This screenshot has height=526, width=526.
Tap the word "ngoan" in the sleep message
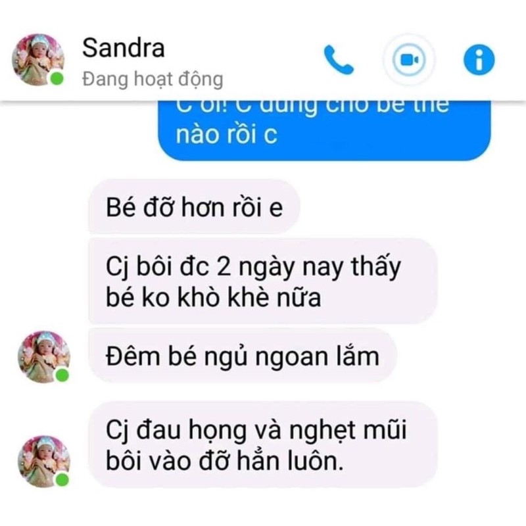(291, 357)
